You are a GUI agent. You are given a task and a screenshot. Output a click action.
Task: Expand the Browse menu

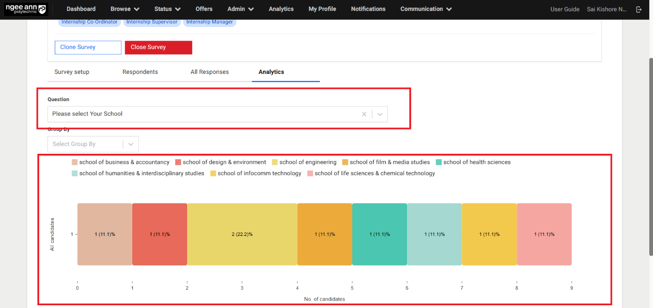coord(125,9)
